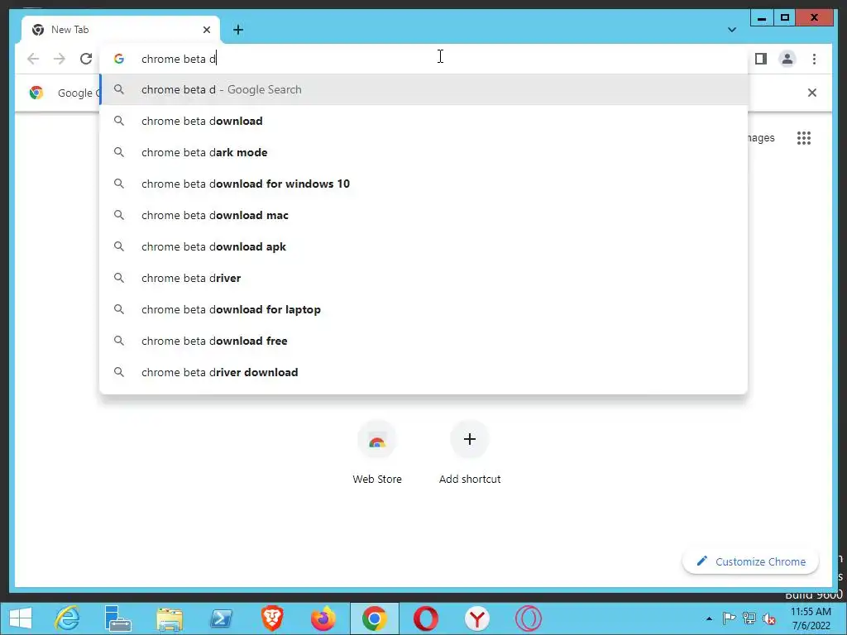Pick 'chrome beta download for laptop' suggestion
Image resolution: width=847 pixels, height=635 pixels.
(x=424, y=309)
